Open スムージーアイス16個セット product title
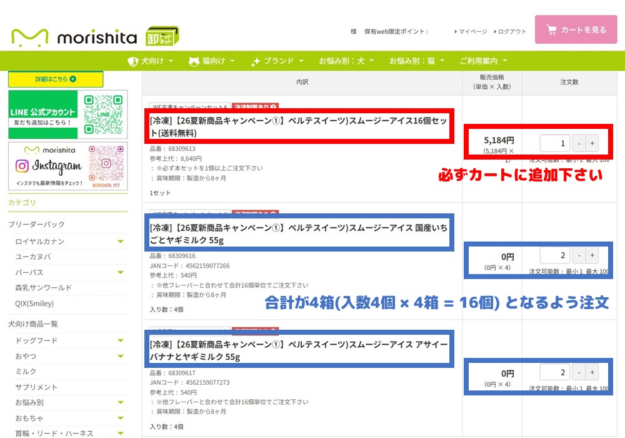The height and width of the screenshot is (438, 625). point(299,126)
